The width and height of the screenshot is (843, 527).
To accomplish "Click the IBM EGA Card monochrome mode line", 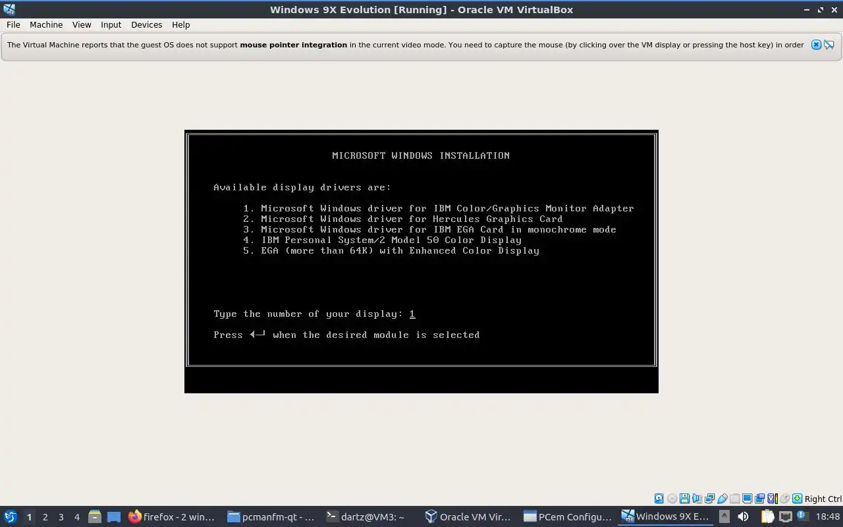I will tap(429, 229).
